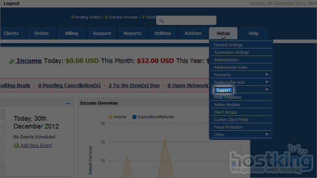This screenshot has height=178, width=317.
Task: Click the Income money icon
Action: click(12, 61)
